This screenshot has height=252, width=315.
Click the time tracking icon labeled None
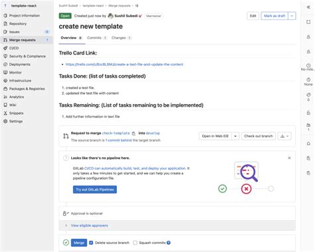tap(308, 80)
